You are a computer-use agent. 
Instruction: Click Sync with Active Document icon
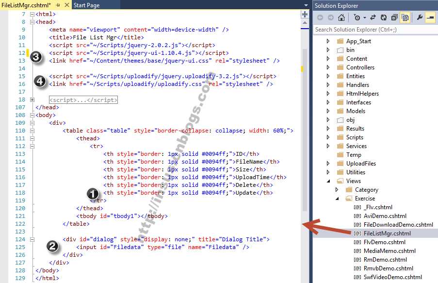(373, 17)
